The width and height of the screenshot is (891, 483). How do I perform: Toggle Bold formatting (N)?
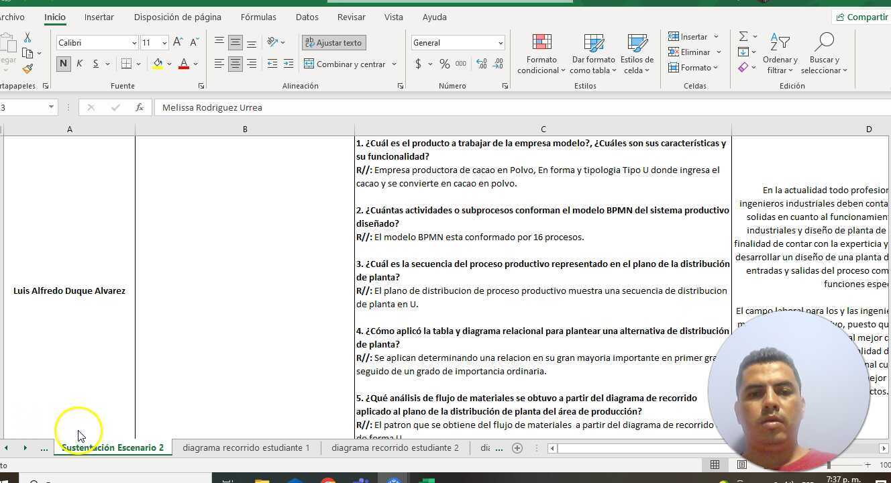point(63,64)
